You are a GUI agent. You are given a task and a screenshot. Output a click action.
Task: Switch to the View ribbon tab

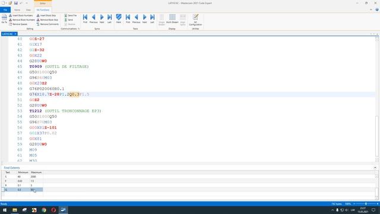[28, 10]
